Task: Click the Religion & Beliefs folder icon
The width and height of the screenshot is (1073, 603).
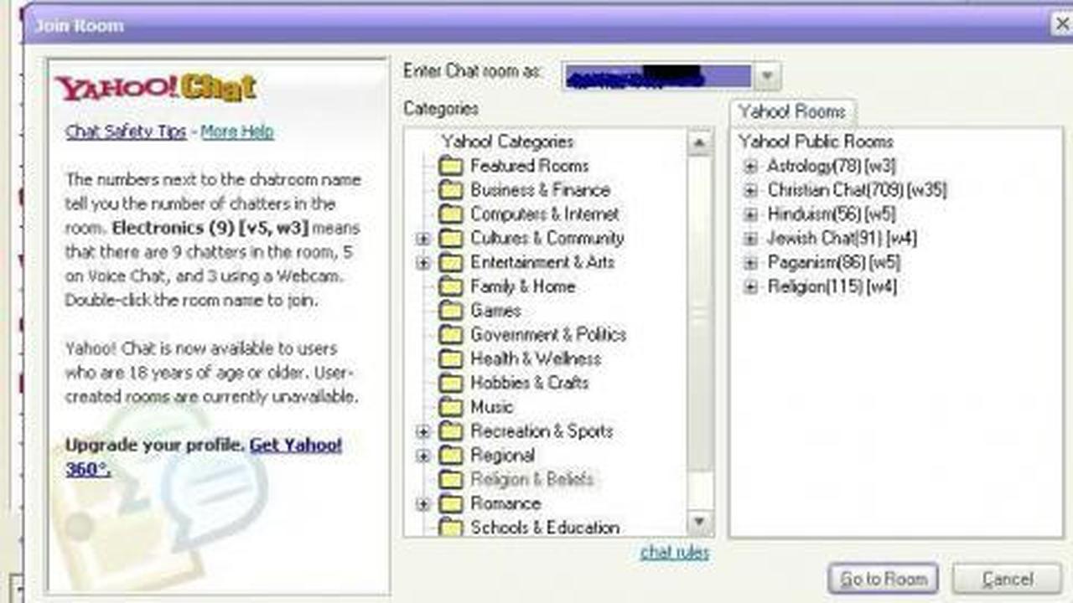Action: coord(451,480)
